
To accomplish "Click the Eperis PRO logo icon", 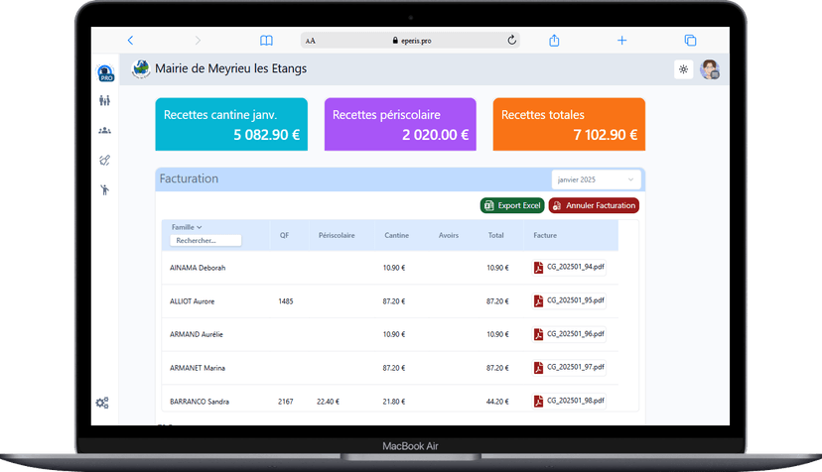I will point(105,74).
